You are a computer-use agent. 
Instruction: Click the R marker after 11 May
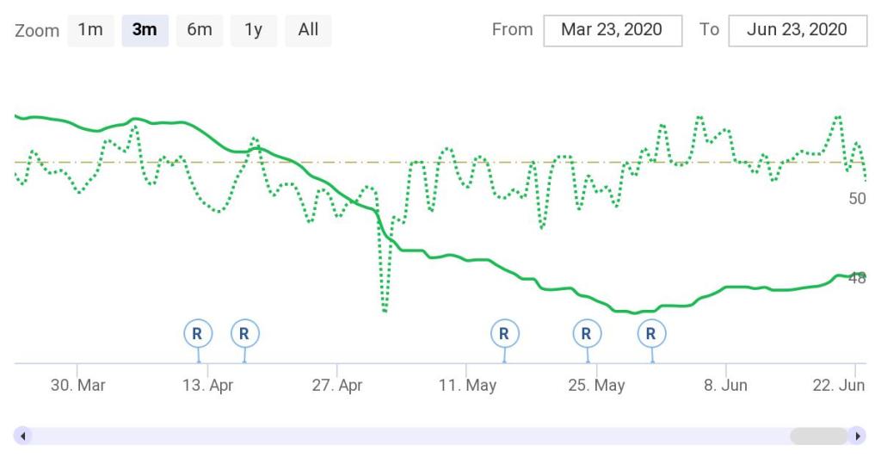pyautogui.click(x=504, y=333)
